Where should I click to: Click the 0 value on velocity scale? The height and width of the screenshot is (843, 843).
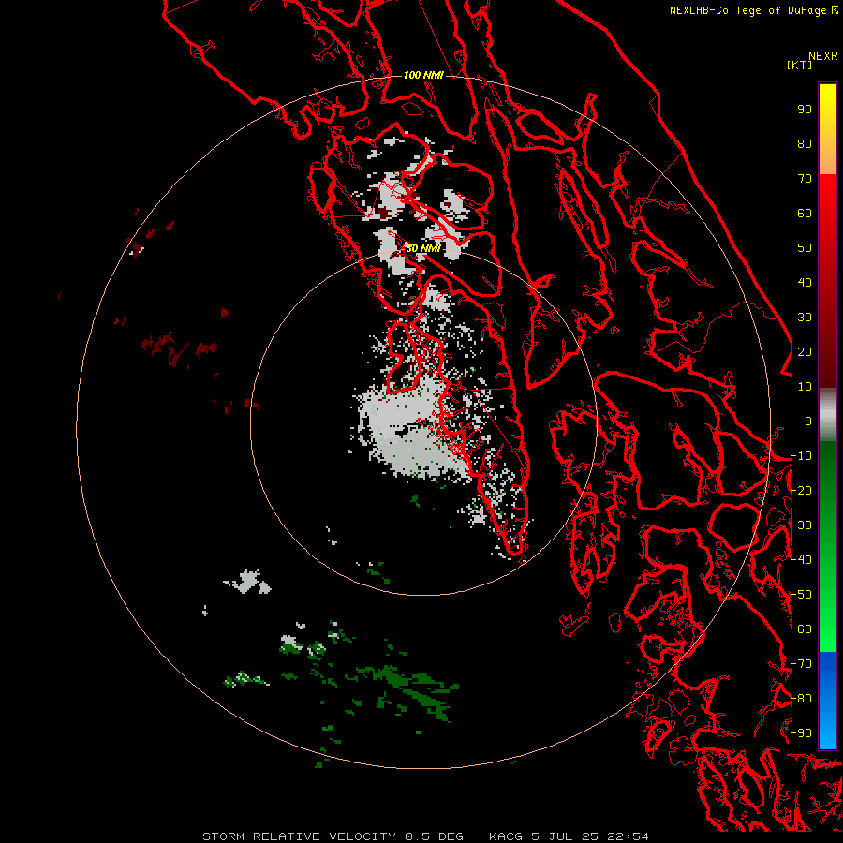[808, 421]
